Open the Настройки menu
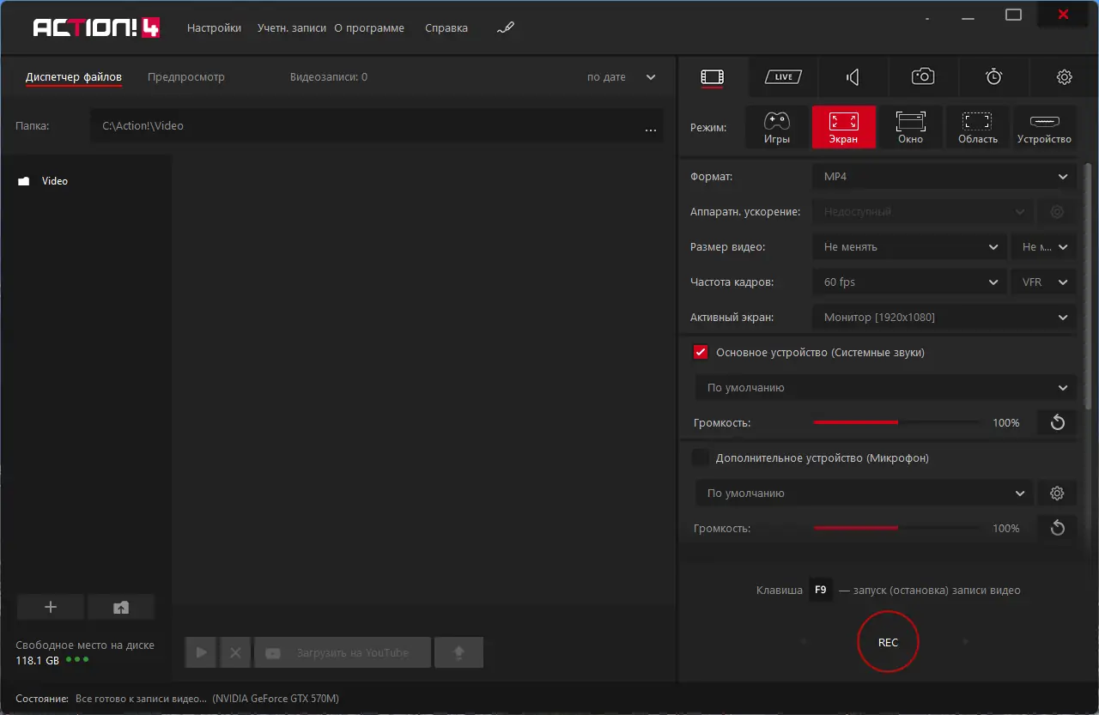 [x=214, y=28]
